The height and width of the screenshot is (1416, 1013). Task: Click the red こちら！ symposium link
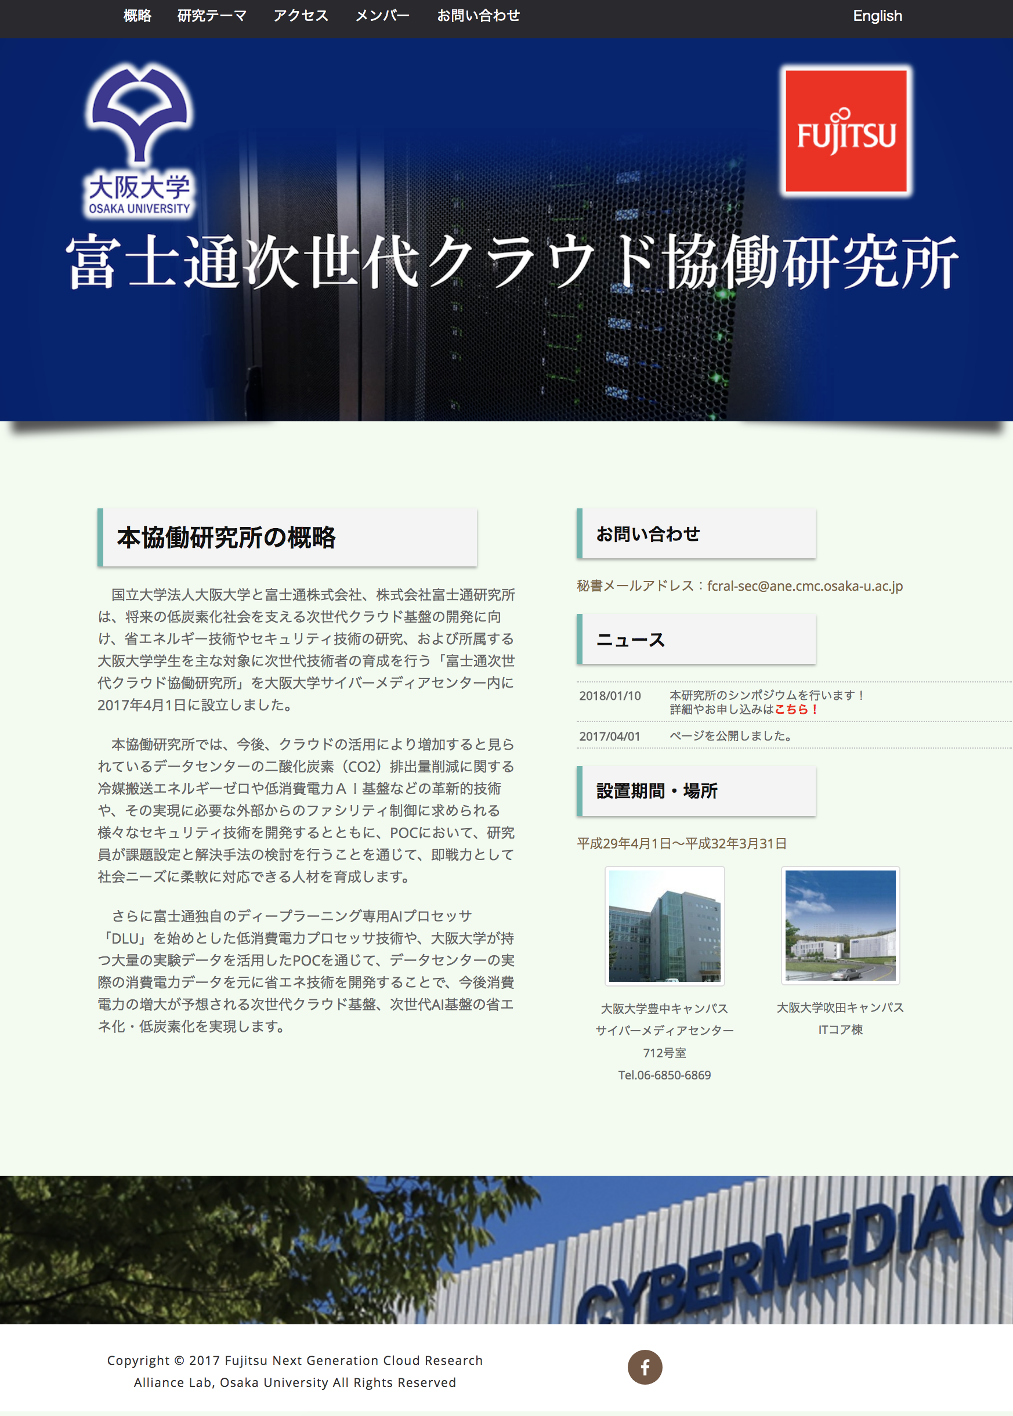pos(796,709)
